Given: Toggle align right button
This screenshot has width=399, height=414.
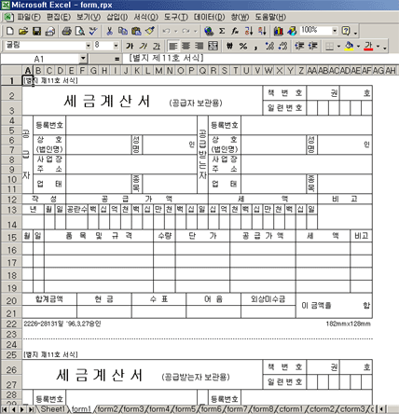Looking at the screenshot, I should [199, 47].
